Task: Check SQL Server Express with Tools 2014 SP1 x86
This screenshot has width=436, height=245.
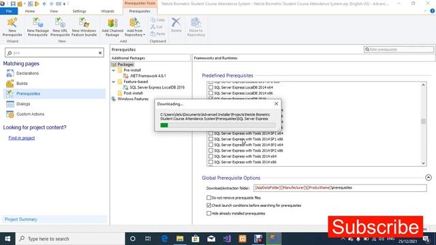Action: (x=211, y=139)
